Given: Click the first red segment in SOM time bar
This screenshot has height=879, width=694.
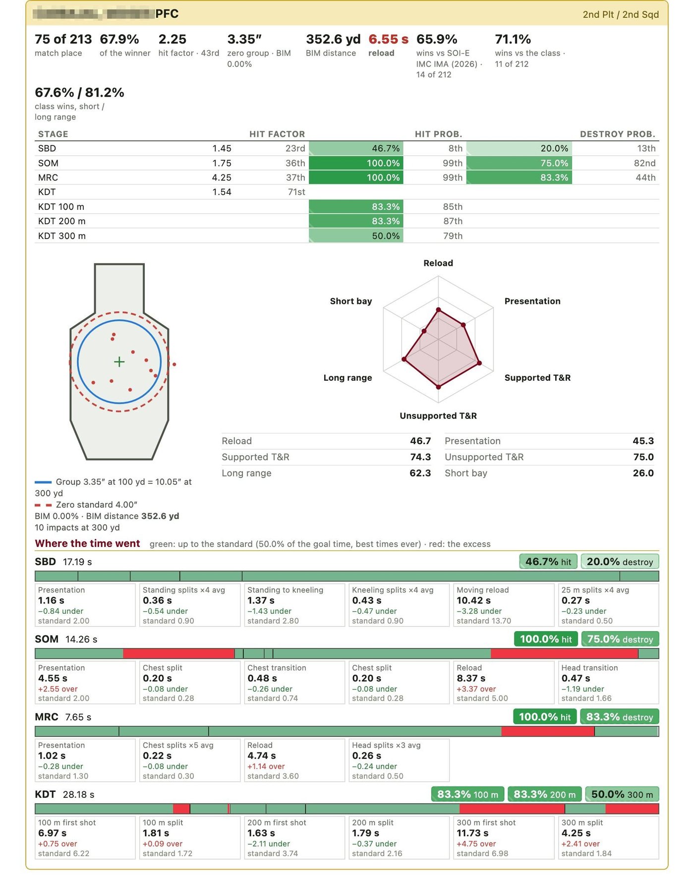Looking at the screenshot, I should pos(179,653).
